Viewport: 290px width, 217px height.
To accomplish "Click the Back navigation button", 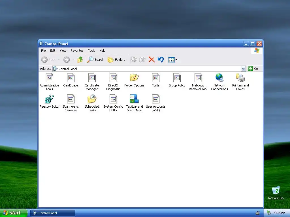I will coord(48,60).
